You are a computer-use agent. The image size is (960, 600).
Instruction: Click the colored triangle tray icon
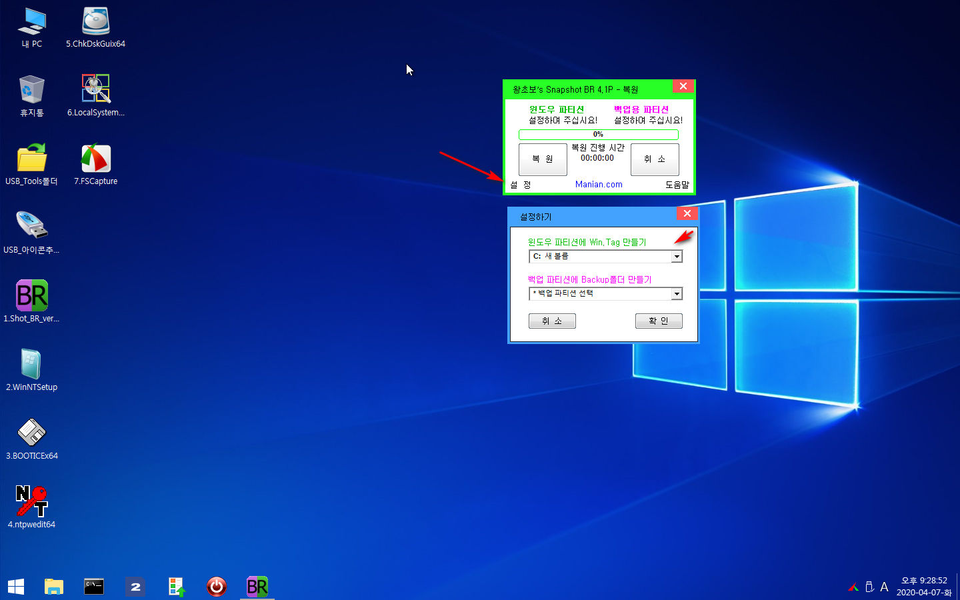[853, 587]
